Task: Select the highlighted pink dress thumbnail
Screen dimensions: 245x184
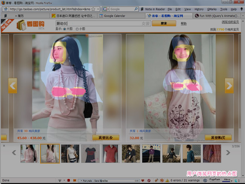Action: 50,153
